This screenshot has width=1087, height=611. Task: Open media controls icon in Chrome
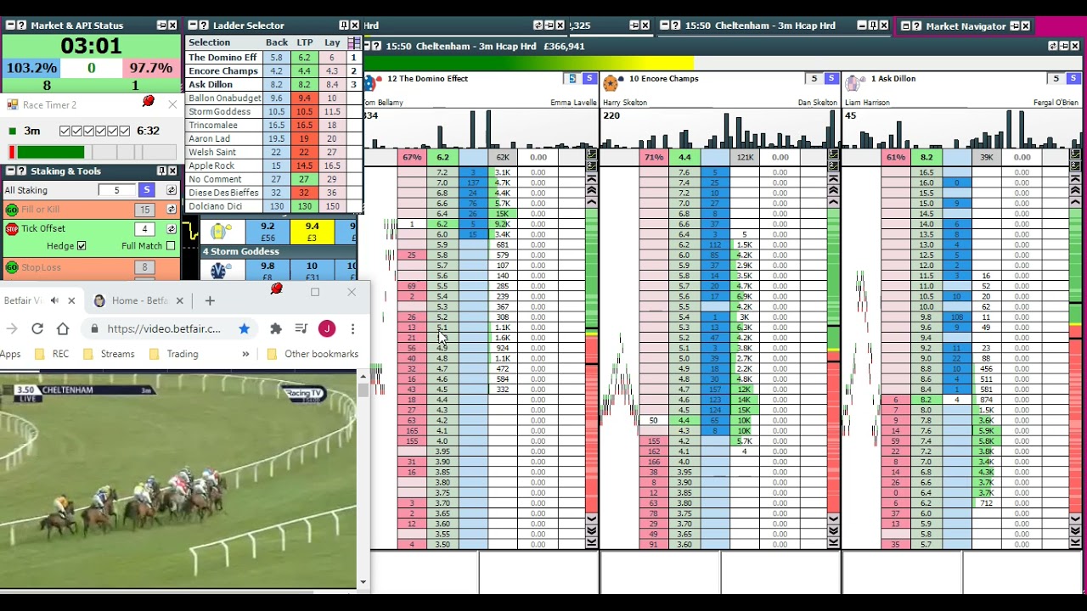click(x=301, y=328)
